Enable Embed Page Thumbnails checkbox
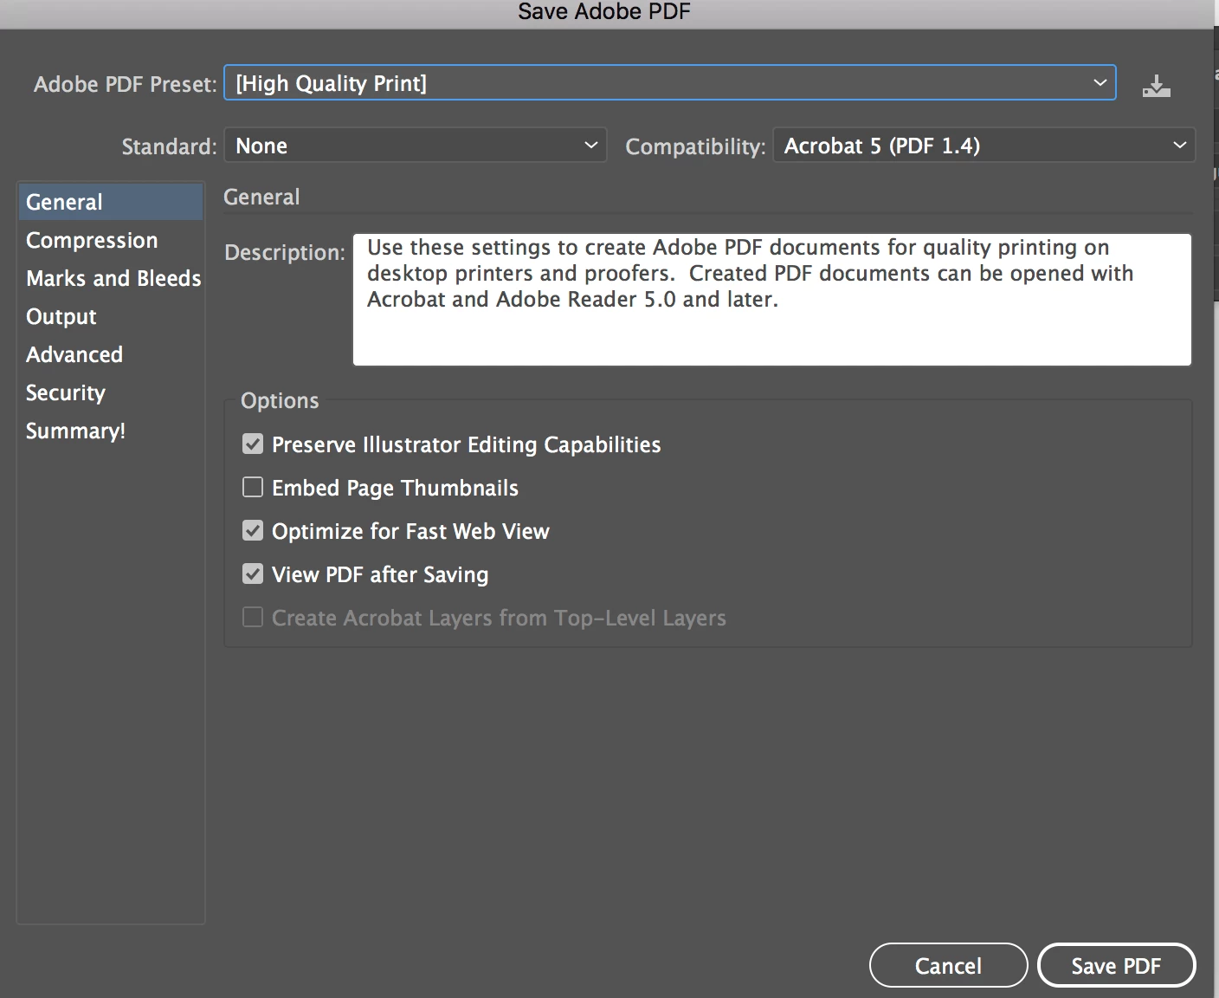This screenshot has height=998, width=1219. 253,488
